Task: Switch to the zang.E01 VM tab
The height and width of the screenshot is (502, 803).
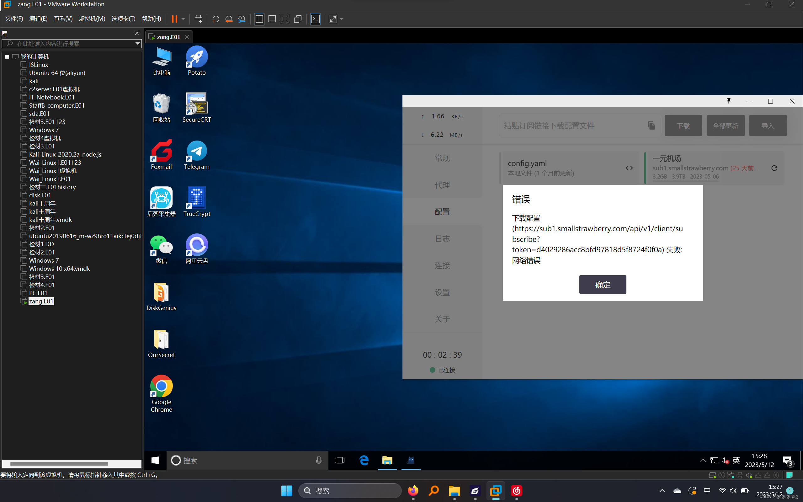Action: [168, 37]
